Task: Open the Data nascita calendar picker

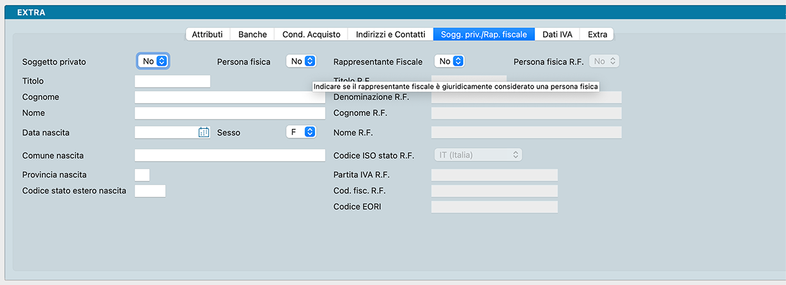Action: (x=204, y=133)
